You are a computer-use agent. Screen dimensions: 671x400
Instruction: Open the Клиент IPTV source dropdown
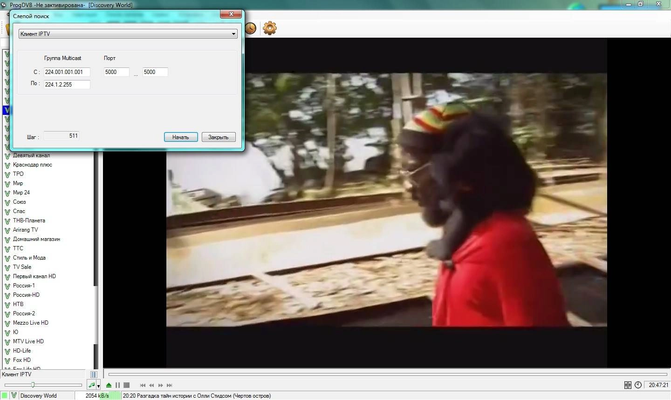(128, 34)
